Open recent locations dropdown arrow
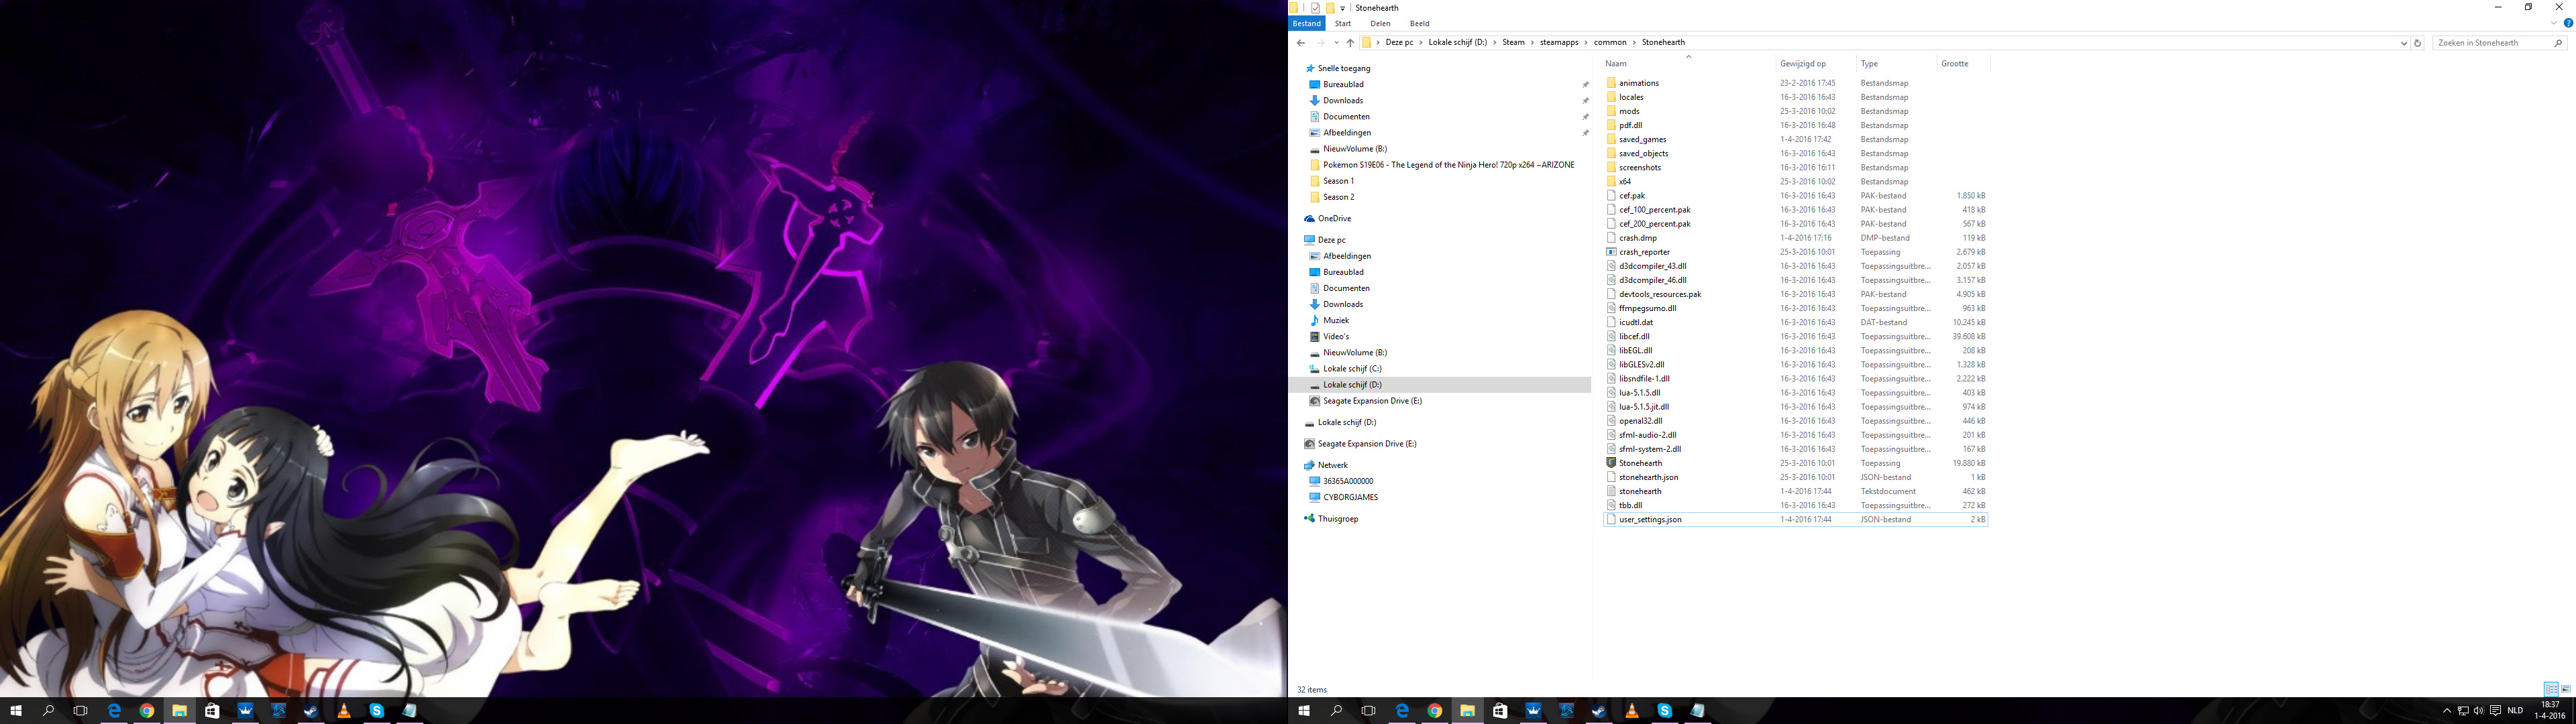The height and width of the screenshot is (724, 2576). tap(1336, 43)
